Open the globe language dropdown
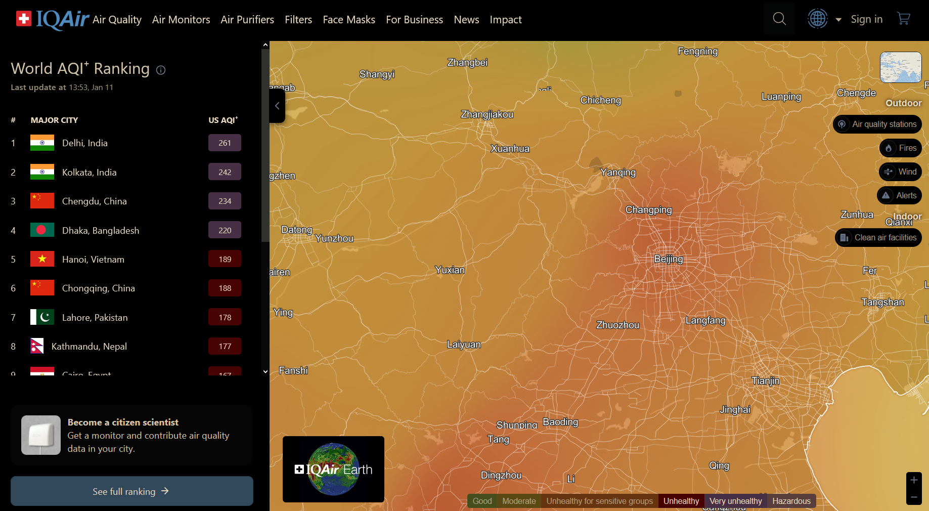 point(824,19)
